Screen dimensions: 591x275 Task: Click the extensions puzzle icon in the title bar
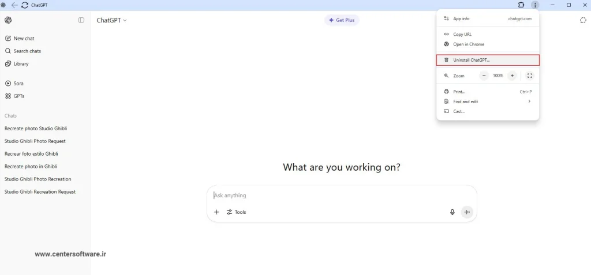521,5
